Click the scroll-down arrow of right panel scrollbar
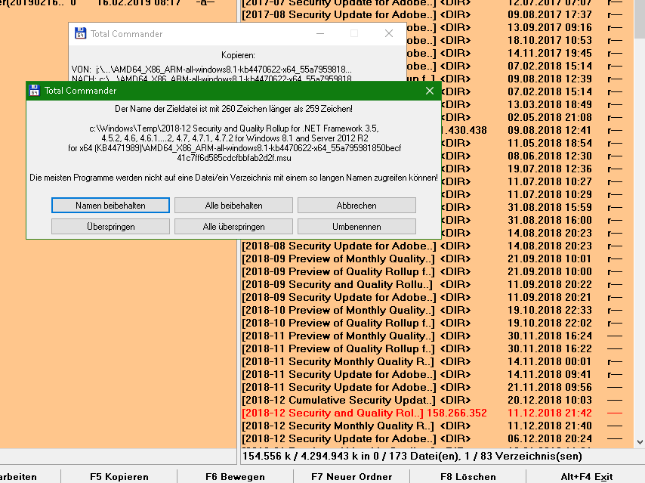Viewport: 645px width, 483px height. pyautogui.click(x=640, y=442)
